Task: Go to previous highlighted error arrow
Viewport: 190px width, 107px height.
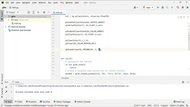Action: click(x=184, y=17)
